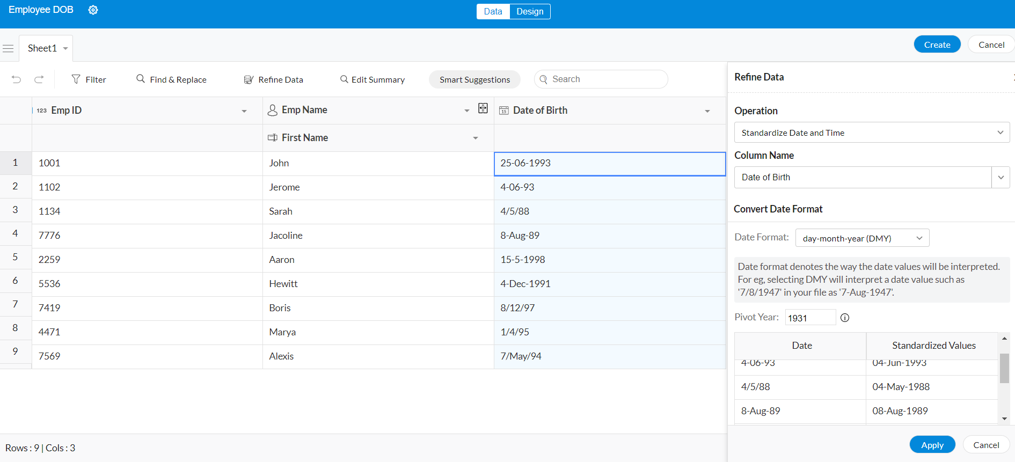Click the undo arrow icon
Viewport: 1015px width, 462px height.
click(17, 79)
